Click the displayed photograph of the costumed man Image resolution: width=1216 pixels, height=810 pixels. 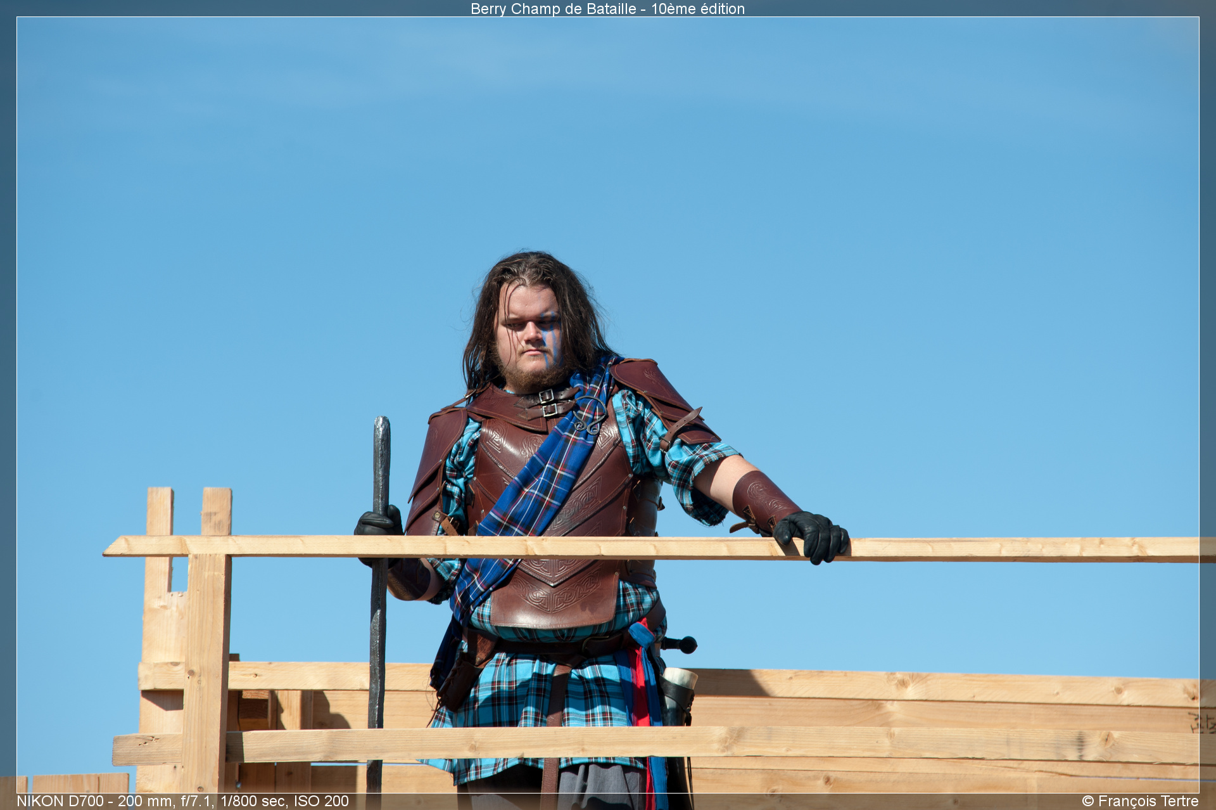tap(608, 405)
